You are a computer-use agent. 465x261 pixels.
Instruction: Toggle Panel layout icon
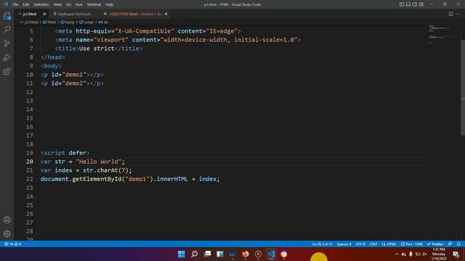tap(408, 4)
